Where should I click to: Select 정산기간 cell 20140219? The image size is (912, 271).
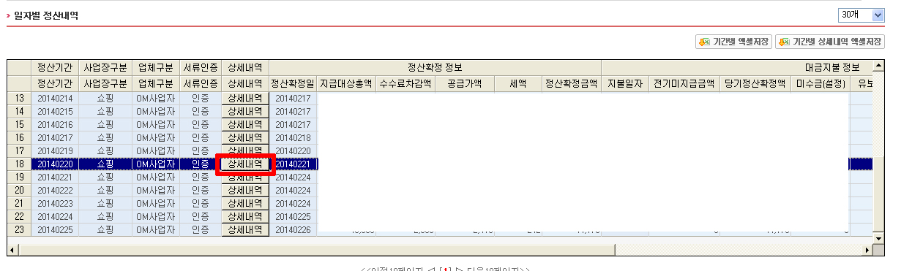pos(56,150)
